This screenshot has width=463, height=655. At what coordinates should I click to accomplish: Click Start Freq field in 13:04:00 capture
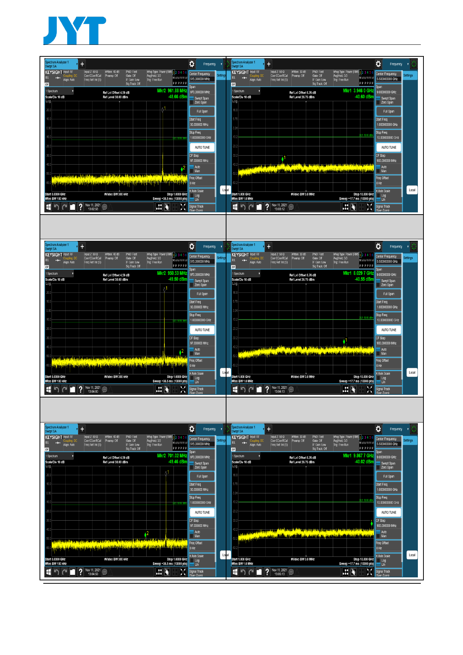(202, 305)
